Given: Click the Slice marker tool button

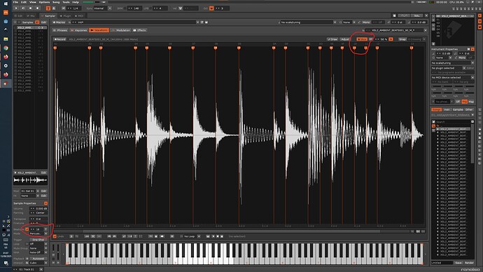Looking at the screenshot, I should (x=362, y=39).
